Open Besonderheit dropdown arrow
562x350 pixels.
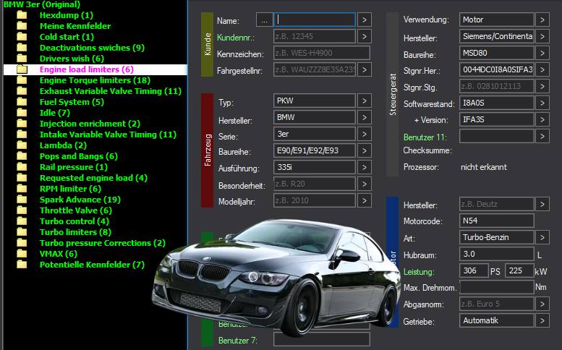click(x=364, y=184)
